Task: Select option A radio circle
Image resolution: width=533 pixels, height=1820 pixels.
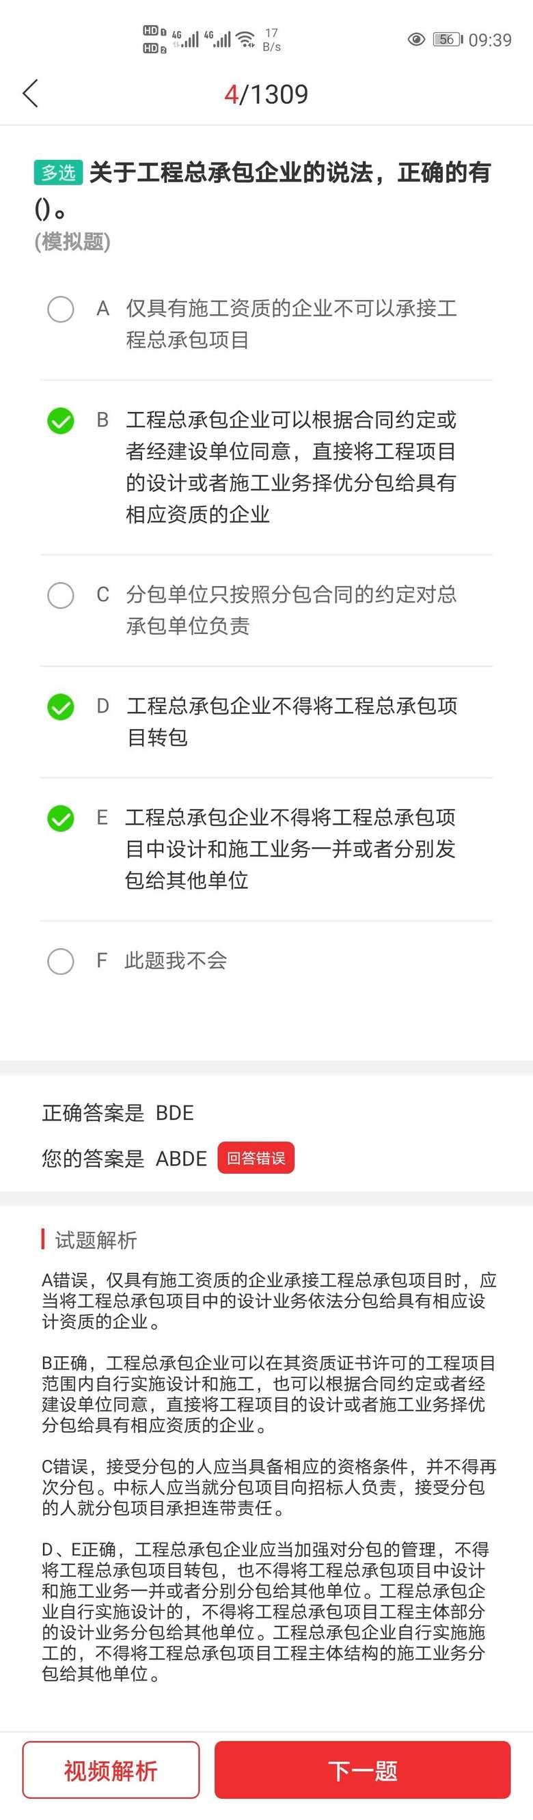Action: click(61, 309)
